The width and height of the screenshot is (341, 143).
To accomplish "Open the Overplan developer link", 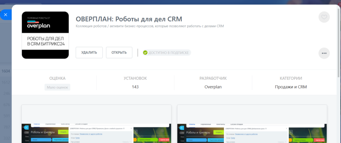I will click(213, 87).
